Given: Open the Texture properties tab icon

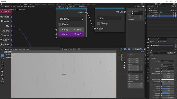Looking at the screenshot, I should (x=148, y=81).
